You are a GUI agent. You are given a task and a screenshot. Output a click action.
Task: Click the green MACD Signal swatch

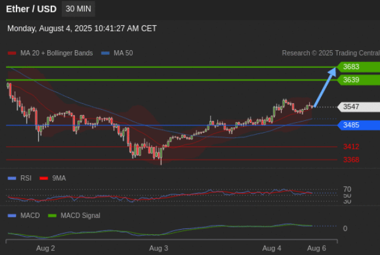pos(52,215)
